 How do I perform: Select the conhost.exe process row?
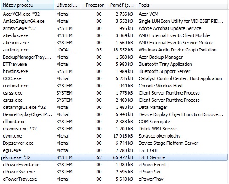(114, 86)
